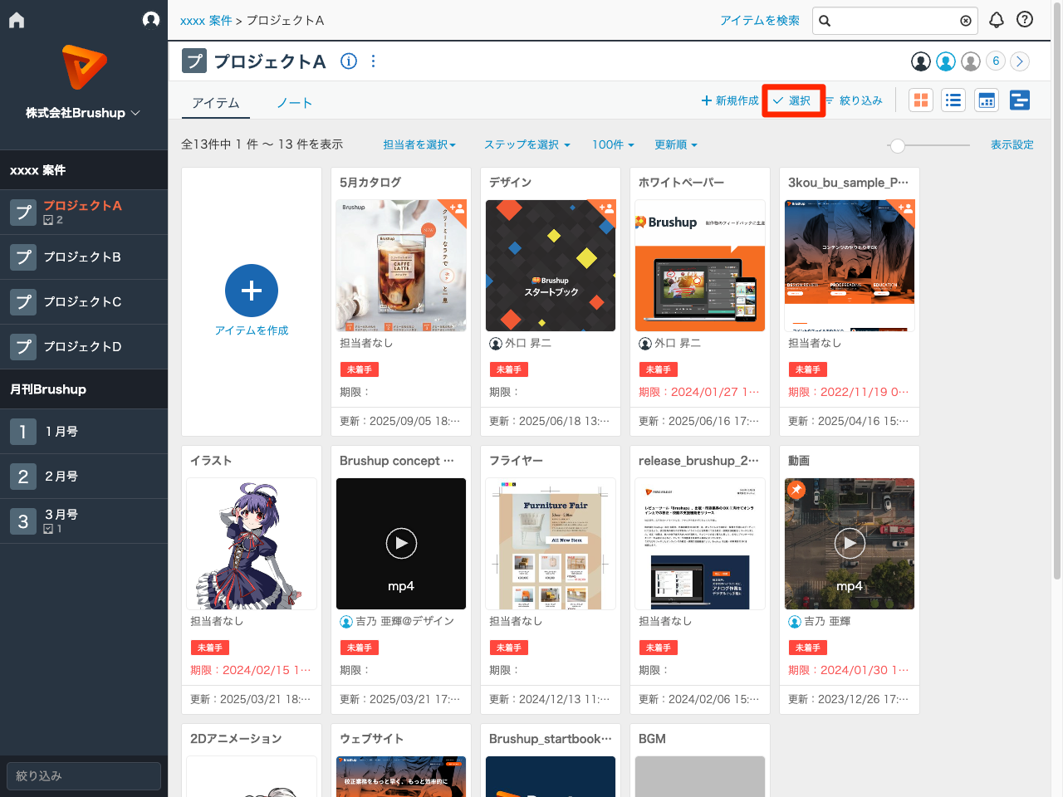Switch to Gantt chart view
Viewport: 1063px width, 797px height.
1020,100
